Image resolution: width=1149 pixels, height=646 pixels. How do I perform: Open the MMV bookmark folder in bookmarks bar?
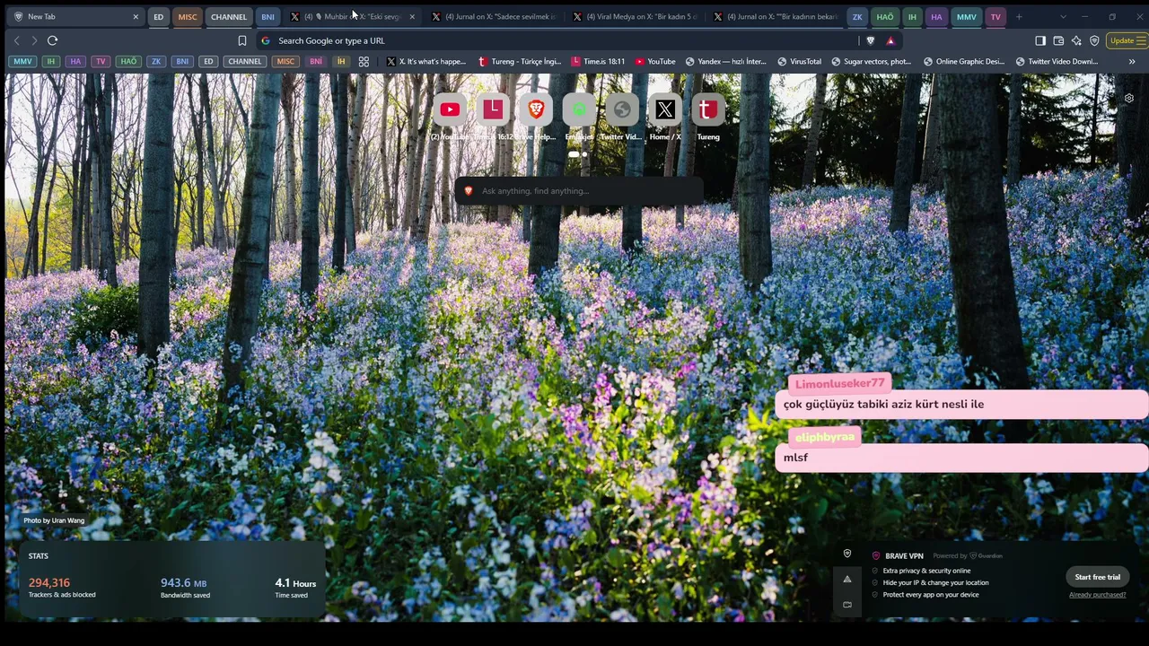tap(22, 62)
